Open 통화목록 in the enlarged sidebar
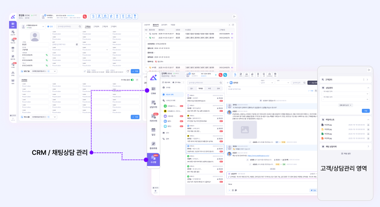380x207 pixels. [153, 146]
